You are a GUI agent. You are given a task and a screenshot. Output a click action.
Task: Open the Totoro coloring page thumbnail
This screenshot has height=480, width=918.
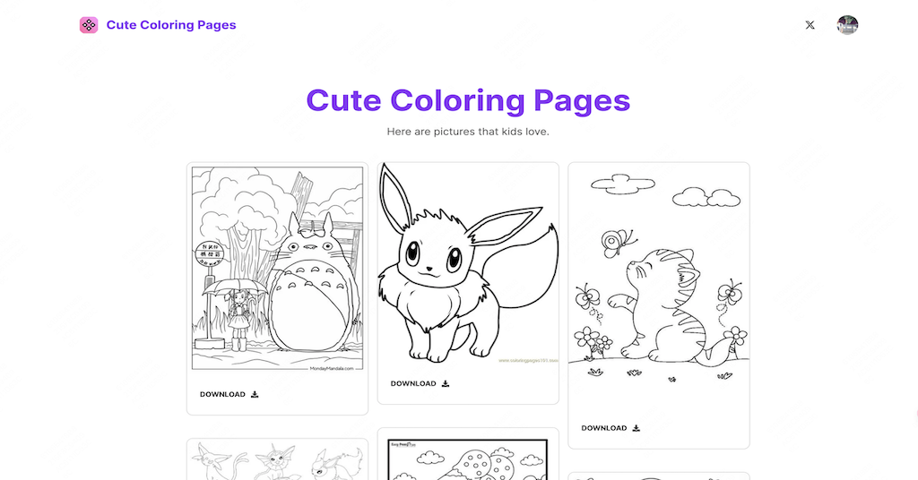[278, 269]
